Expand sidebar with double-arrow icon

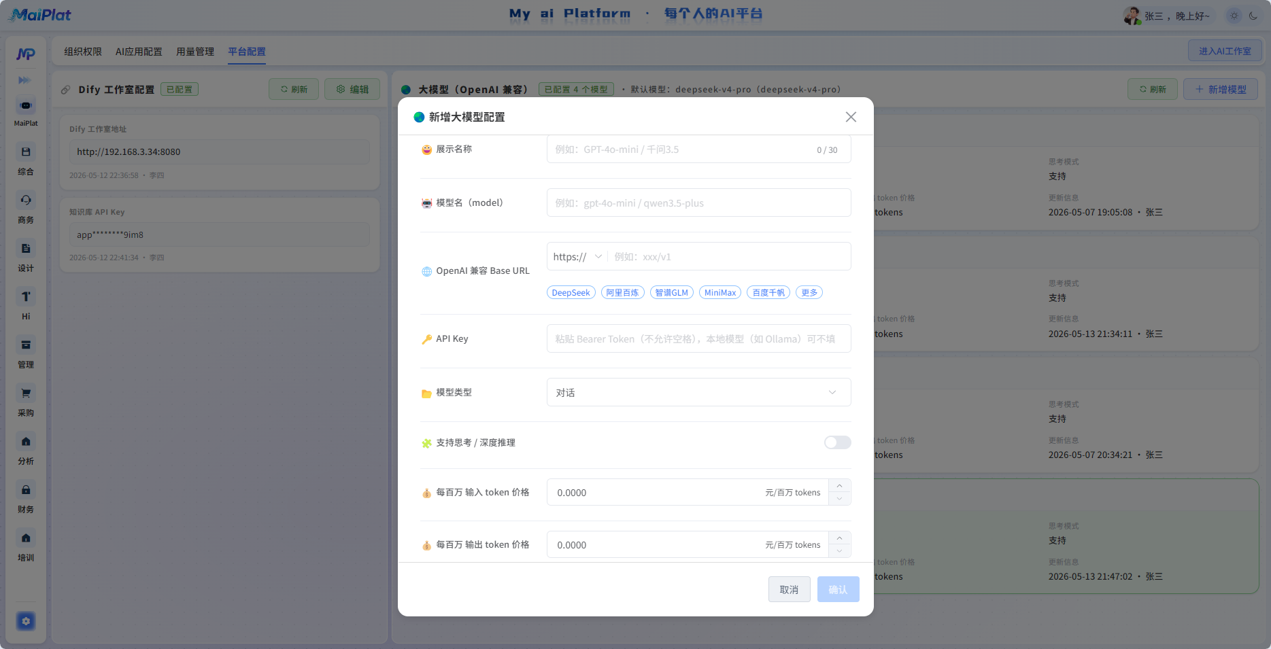click(24, 80)
